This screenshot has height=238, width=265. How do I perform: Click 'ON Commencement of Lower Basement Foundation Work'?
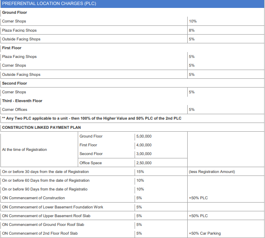tap(53, 207)
